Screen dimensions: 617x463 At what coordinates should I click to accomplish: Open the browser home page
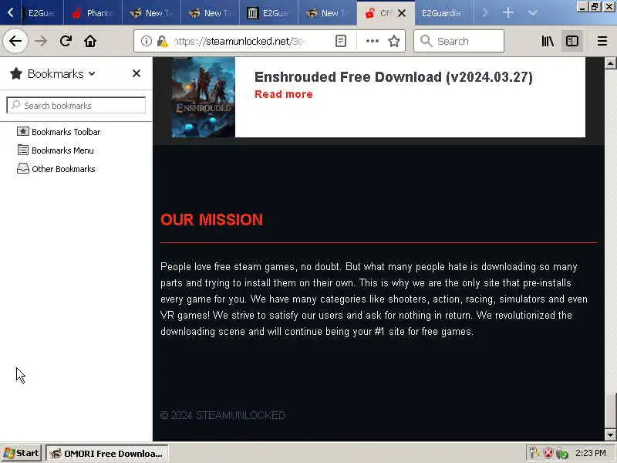click(x=90, y=41)
